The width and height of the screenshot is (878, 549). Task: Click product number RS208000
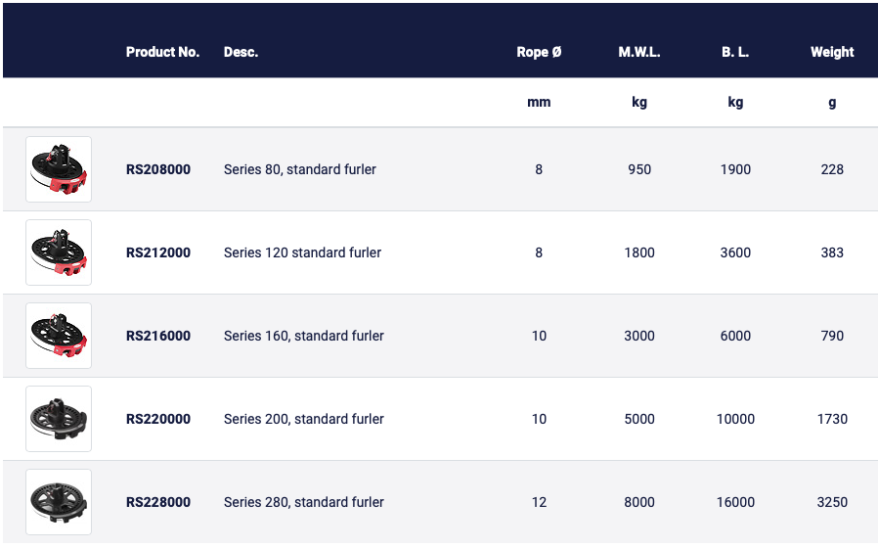[158, 169]
